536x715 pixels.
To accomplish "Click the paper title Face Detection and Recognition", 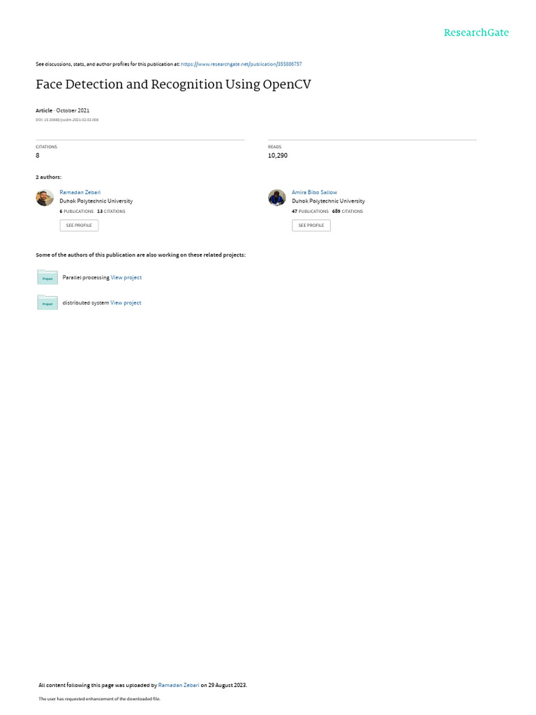I will (173, 84).
